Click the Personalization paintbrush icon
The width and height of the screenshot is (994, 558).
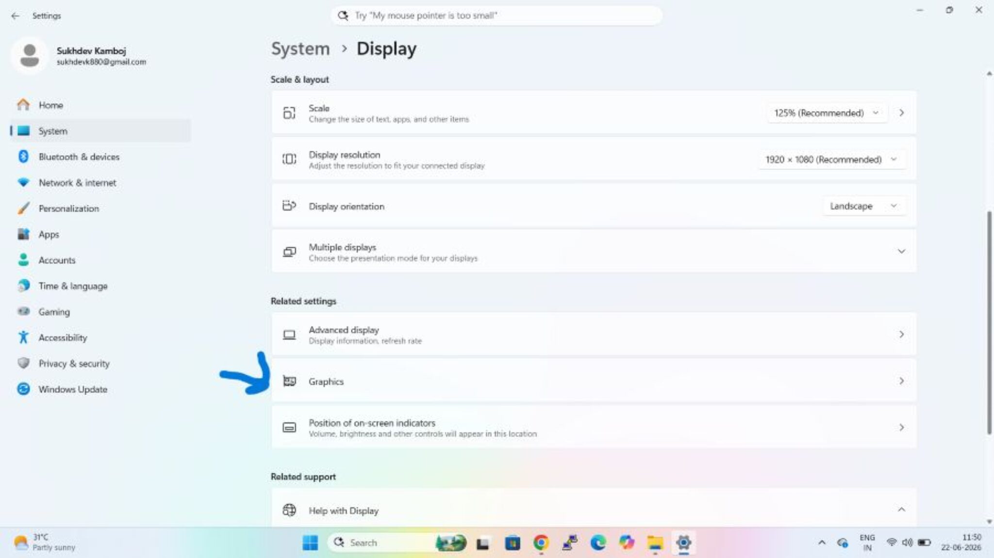click(23, 208)
